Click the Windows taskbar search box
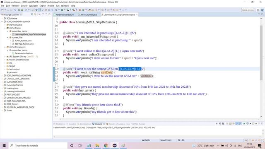265x149 pixels. point(38,145)
